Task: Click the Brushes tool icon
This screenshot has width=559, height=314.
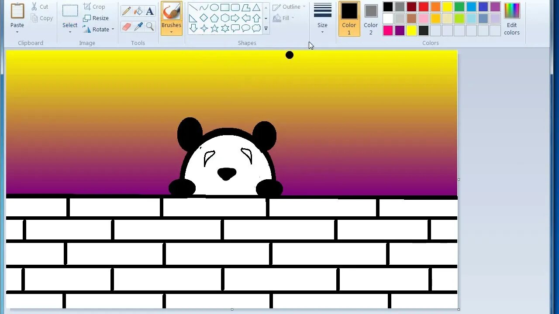Action: 171,11
